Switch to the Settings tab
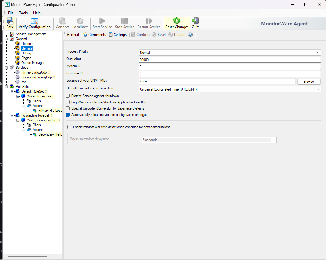326x260 pixels. pos(118,35)
